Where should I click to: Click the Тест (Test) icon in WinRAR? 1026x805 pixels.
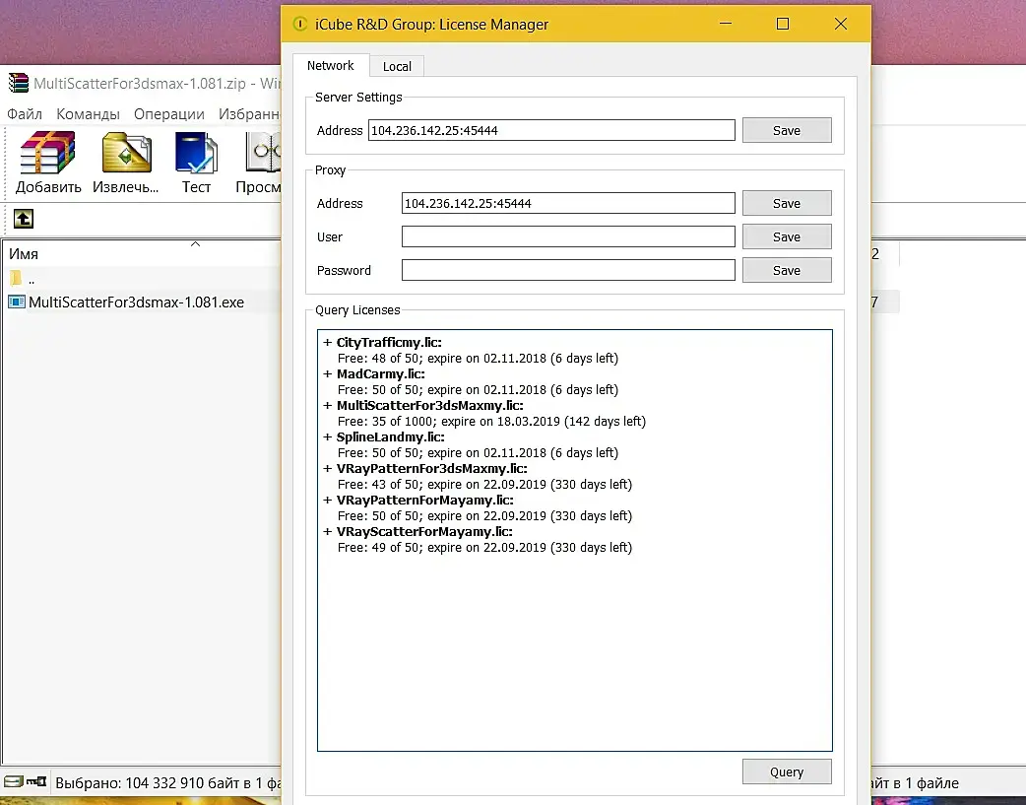[x=196, y=154]
